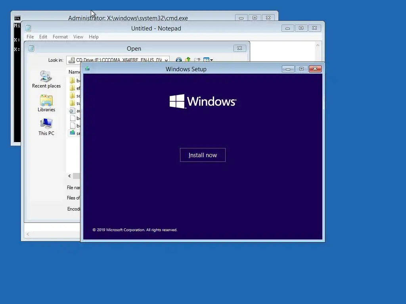Click the file list's left scroll arrow
Image resolution: width=406 pixels, height=304 pixels.
[69, 176]
